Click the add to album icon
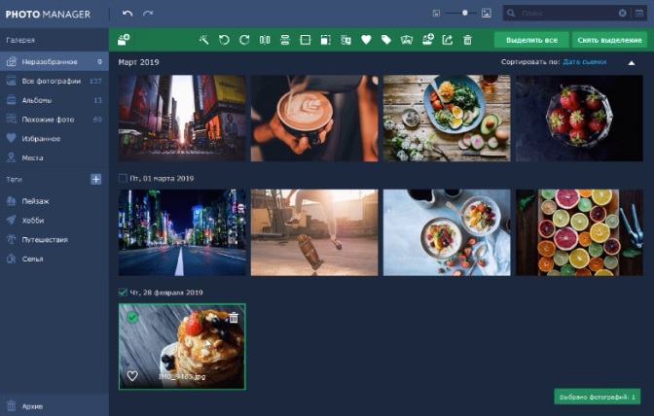The width and height of the screenshot is (654, 416). (427, 40)
